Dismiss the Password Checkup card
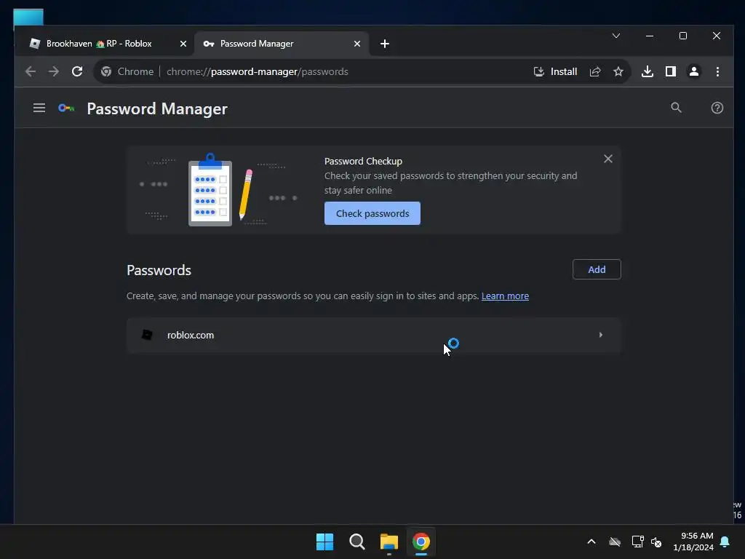745x559 pixels. pos(607,159)
